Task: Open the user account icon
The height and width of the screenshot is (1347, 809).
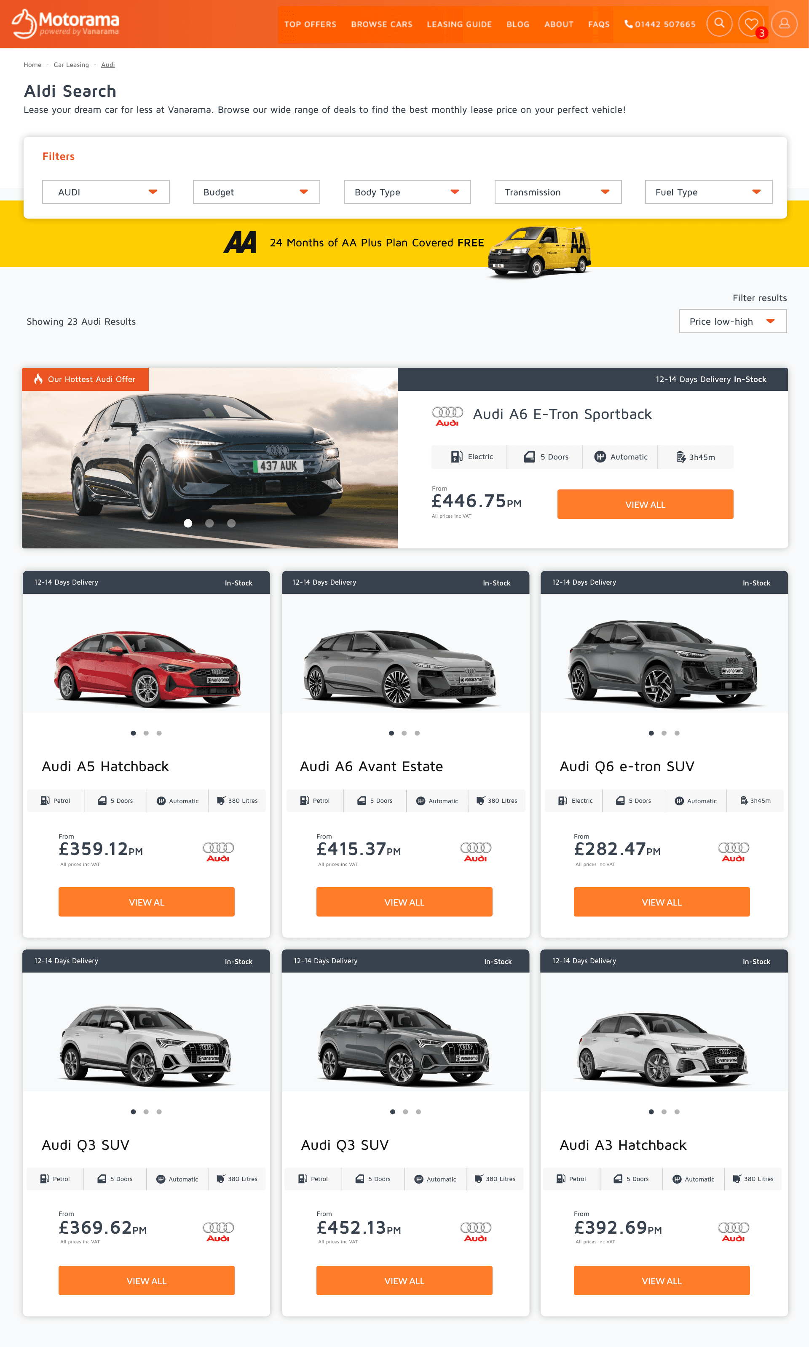Action: [784, 24]
